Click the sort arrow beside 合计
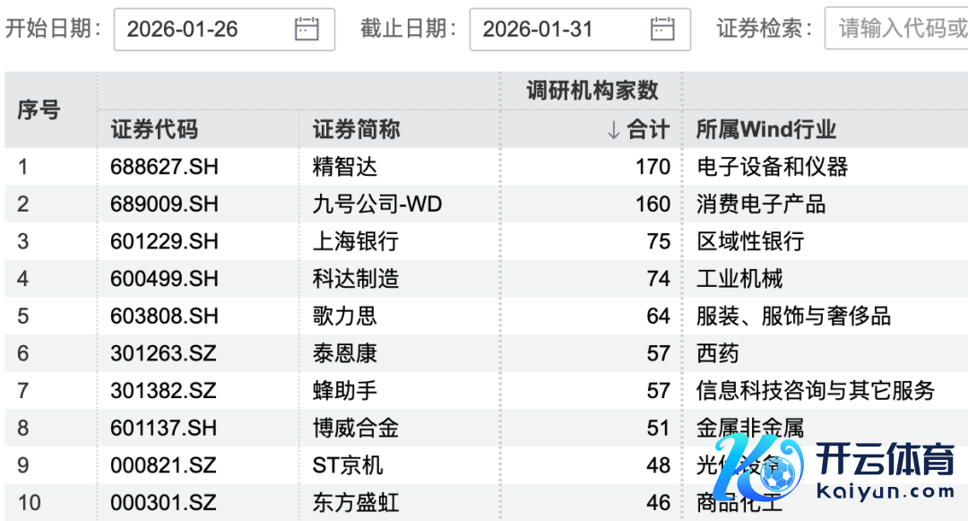 (x=613, y=130)
